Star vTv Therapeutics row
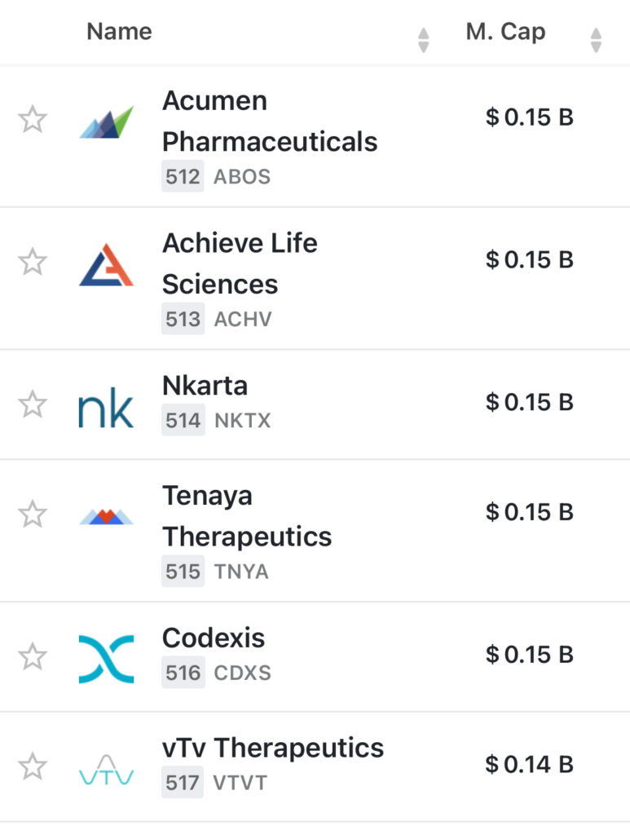630x835 pixels. click(33, 767)
